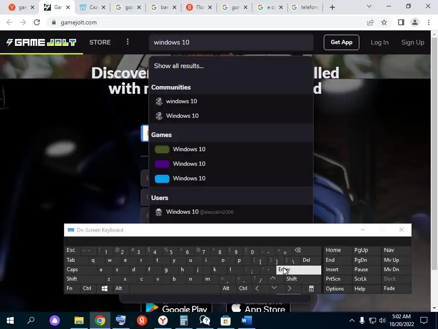Open a new browser tab
The image size is (438, 329).
[332, 7]
